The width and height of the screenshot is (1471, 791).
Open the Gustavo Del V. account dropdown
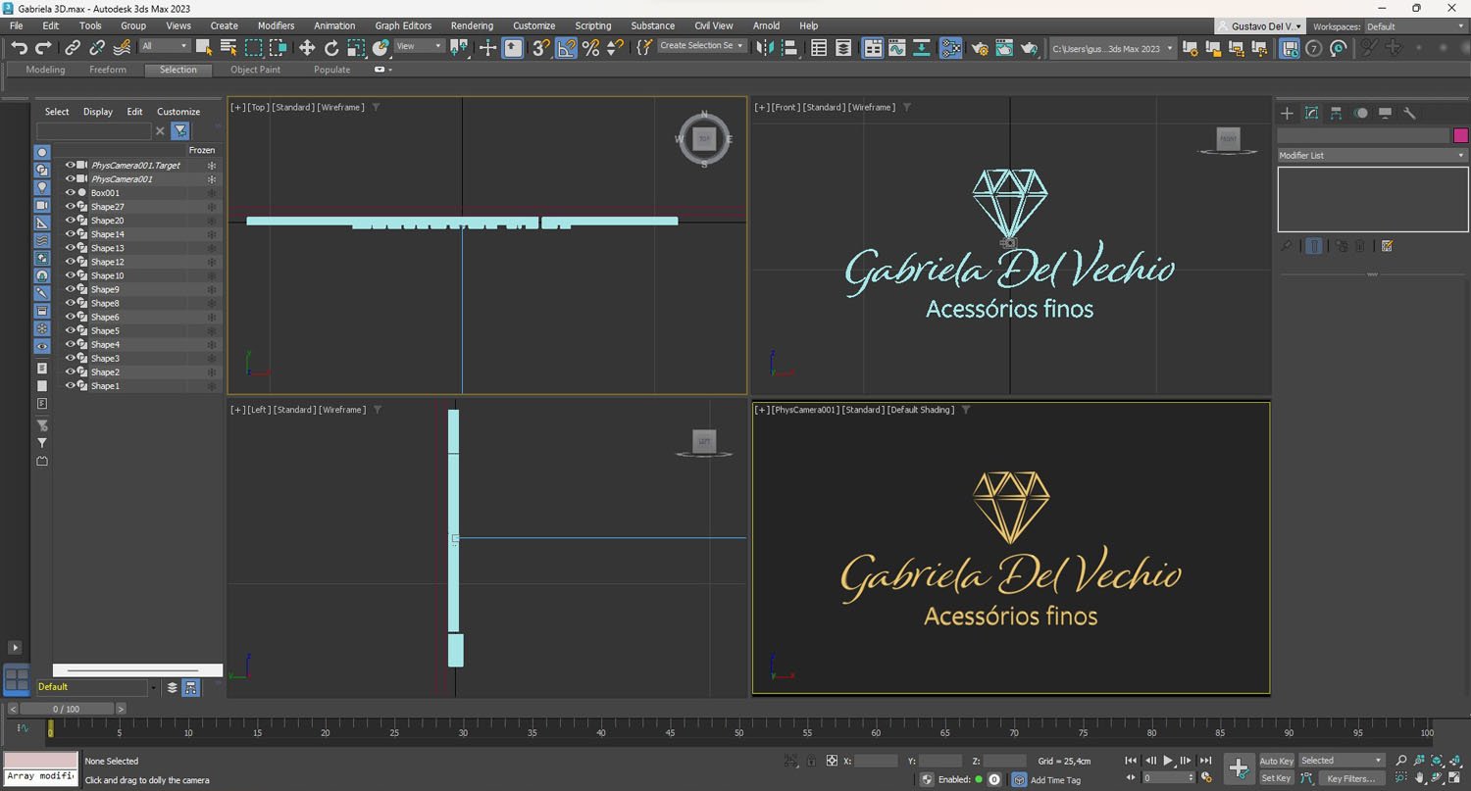[x=1261, y=26]
